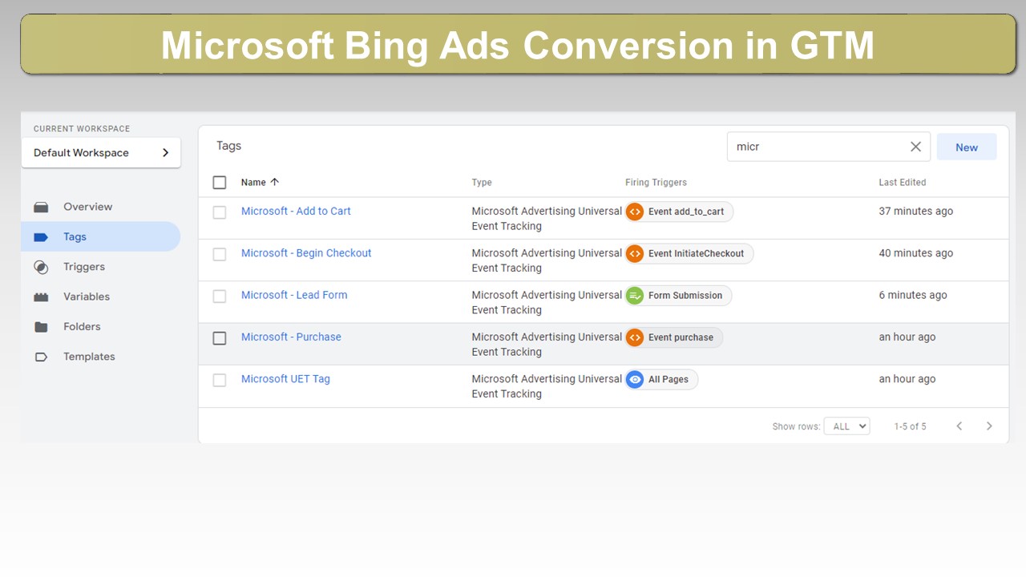This screenshot has width=1026, height=577.
Task: Click the Event purchase trigger chip
Action: point(674,337)
